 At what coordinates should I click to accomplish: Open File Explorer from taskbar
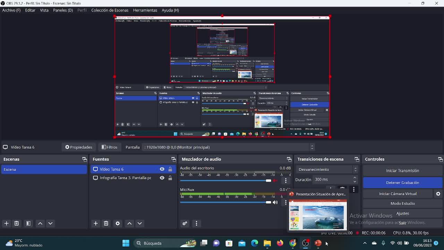pyautogui.click(x=267, y=243)
